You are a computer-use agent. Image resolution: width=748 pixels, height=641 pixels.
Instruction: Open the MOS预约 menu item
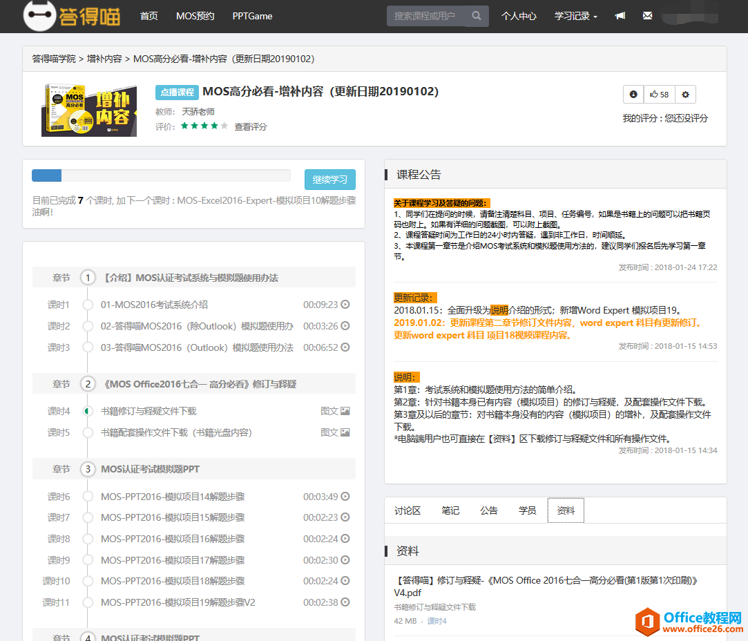(195, 16)
